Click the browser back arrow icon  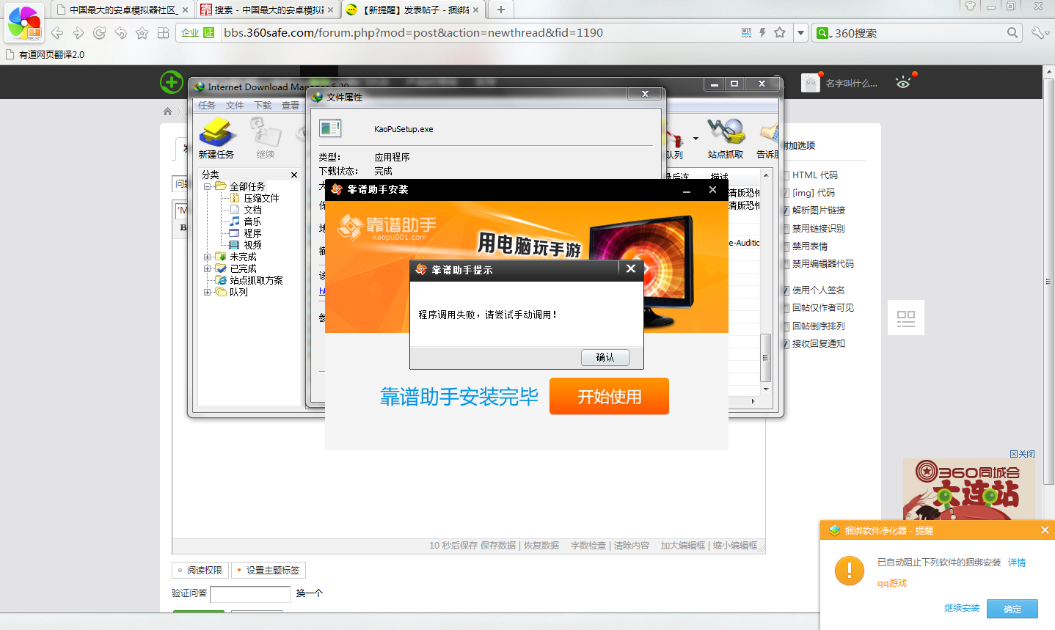click(x=57, y=33)
